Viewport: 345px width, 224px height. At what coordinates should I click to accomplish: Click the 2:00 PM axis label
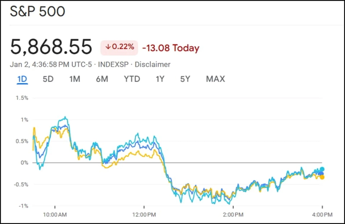(x=233, y=214)
